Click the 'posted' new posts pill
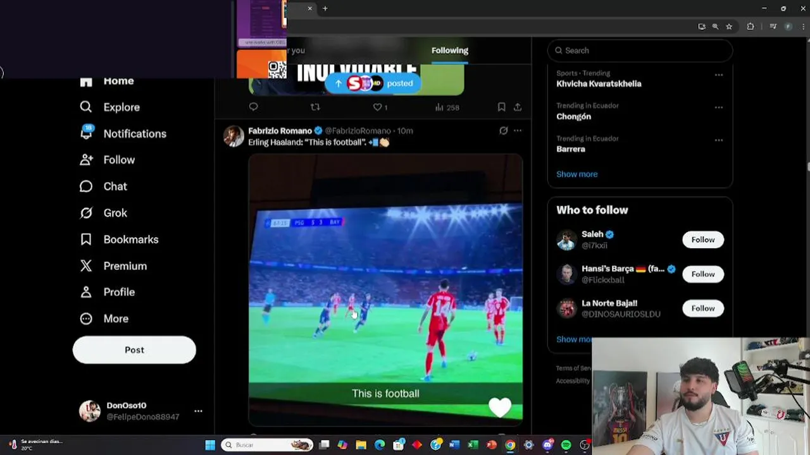The height and width of the screenshot is (455, 810). coord(373,83)
